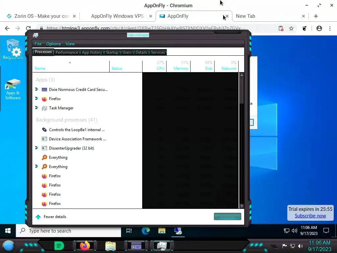This screenshot has width=337, height=253.
Task: Click the first Everything process icon
Action: coord(44,157)
